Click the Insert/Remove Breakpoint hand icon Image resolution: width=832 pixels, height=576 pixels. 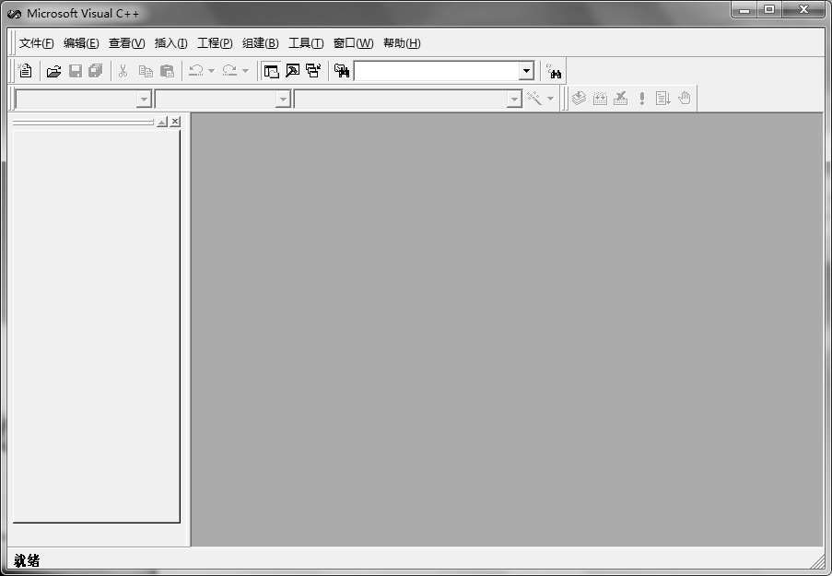(685, 99)
